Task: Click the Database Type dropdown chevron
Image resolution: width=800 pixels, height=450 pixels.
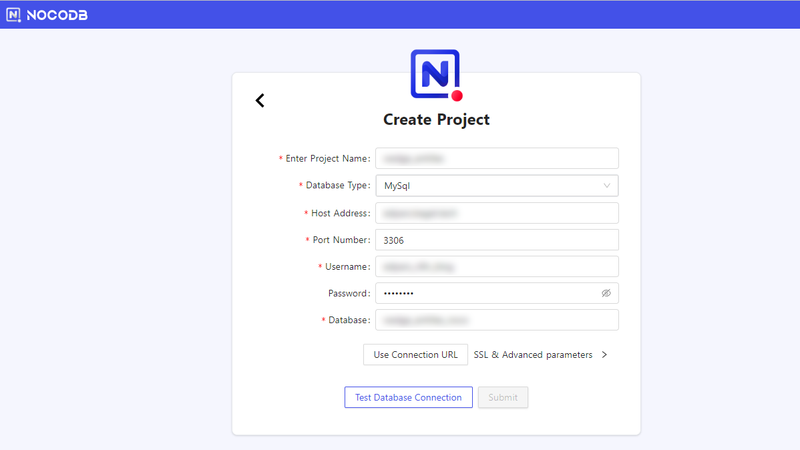Action: click(x=606, y=186)
